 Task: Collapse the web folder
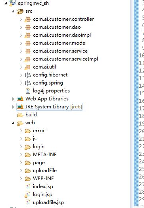coord(13,123)
